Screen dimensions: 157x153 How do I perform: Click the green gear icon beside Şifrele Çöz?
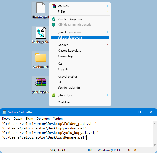click(54, 95)
